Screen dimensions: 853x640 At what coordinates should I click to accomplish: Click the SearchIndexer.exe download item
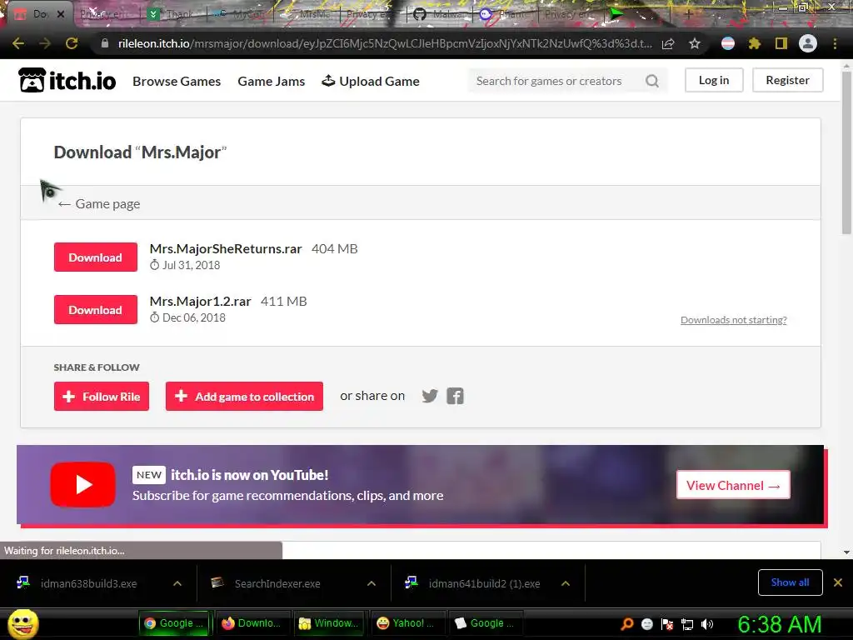(277, 583)
